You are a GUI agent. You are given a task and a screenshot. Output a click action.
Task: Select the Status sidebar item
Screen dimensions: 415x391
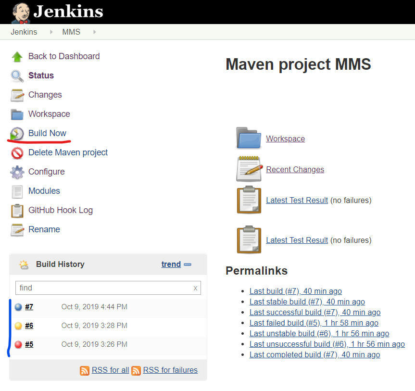41,76
